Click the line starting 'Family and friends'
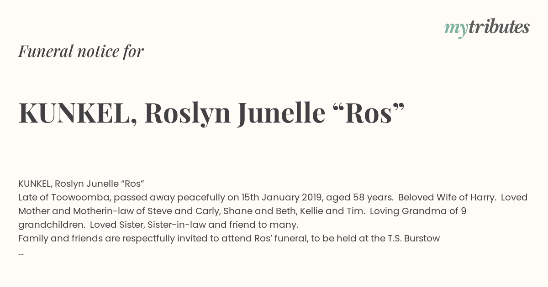The height and width of the screenshot is (287, 548). click(x=229, y=238)
